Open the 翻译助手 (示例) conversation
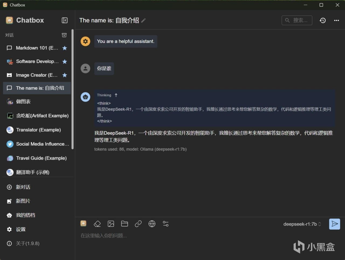Image resolution: width=345 pixels, height=260 pixels. pyautogui.click(x=37, y=172)
